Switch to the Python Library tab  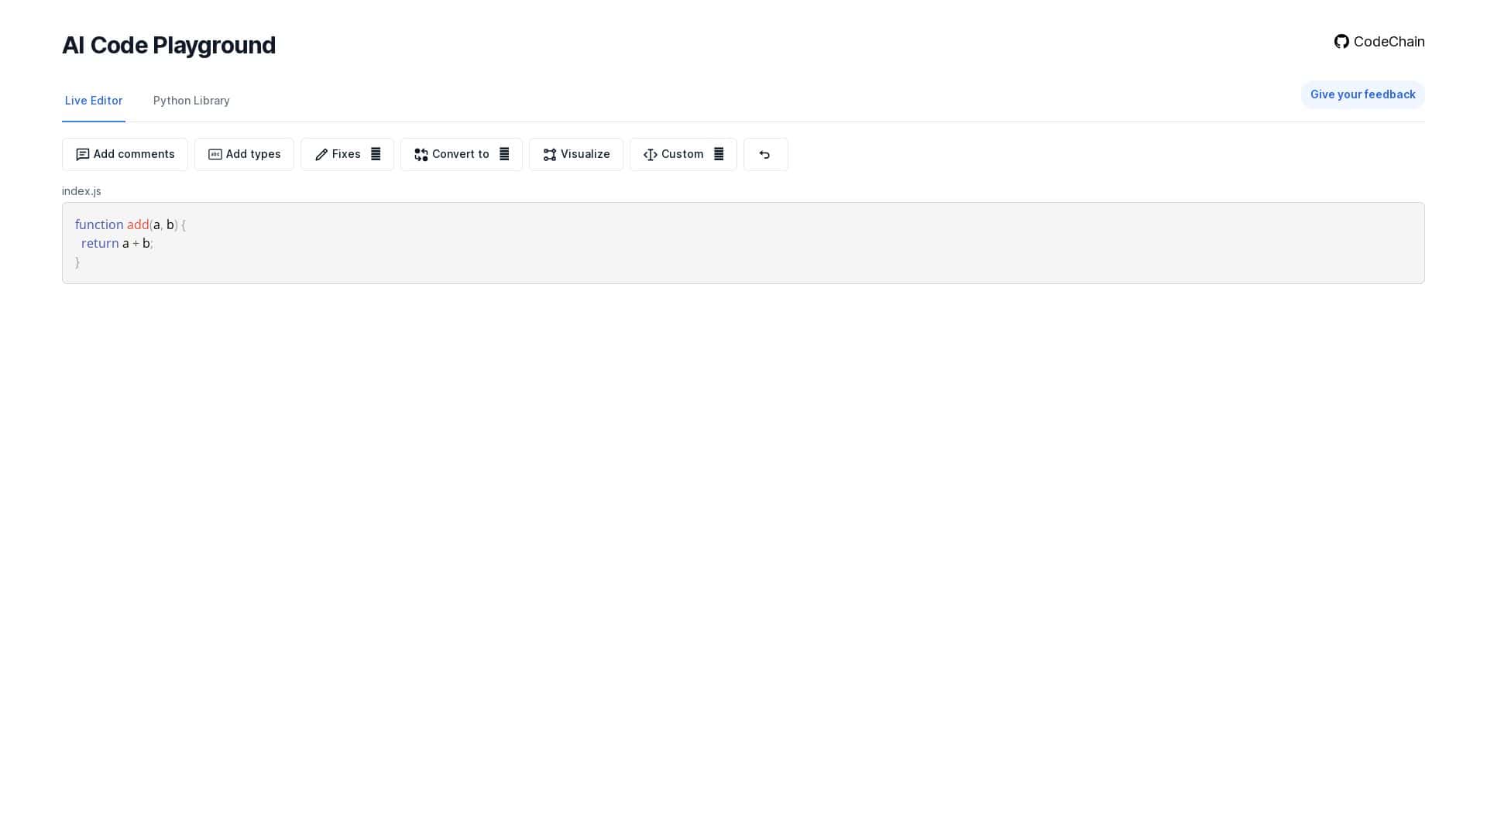coord(191,101)
